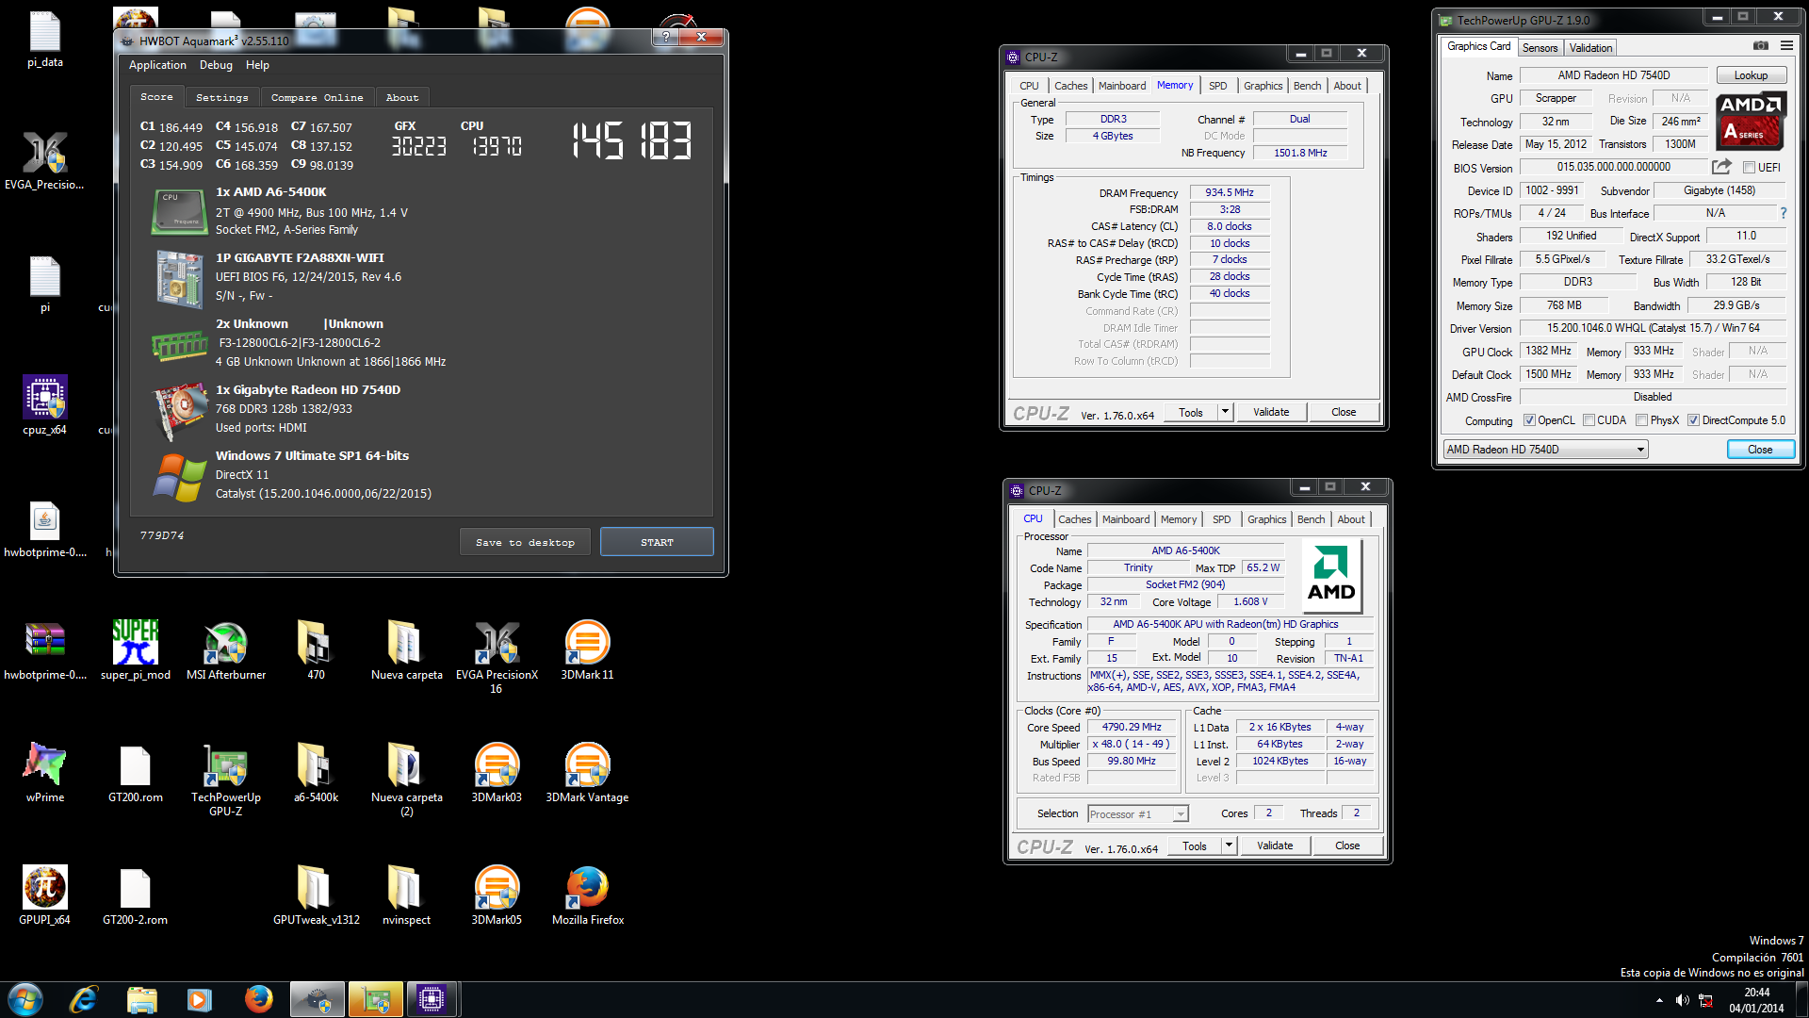The image size is (1809, 1018).
Task: Click Core Speed value 4790.29 MHz
Action: tap(1132, 727)
